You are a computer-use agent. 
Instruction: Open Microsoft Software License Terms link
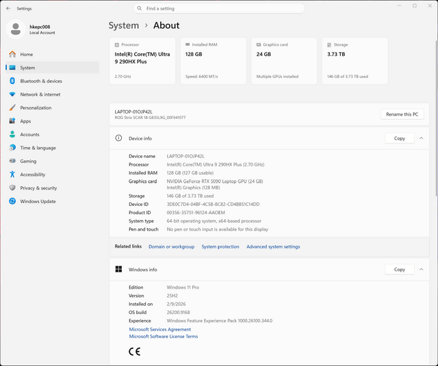164,337
